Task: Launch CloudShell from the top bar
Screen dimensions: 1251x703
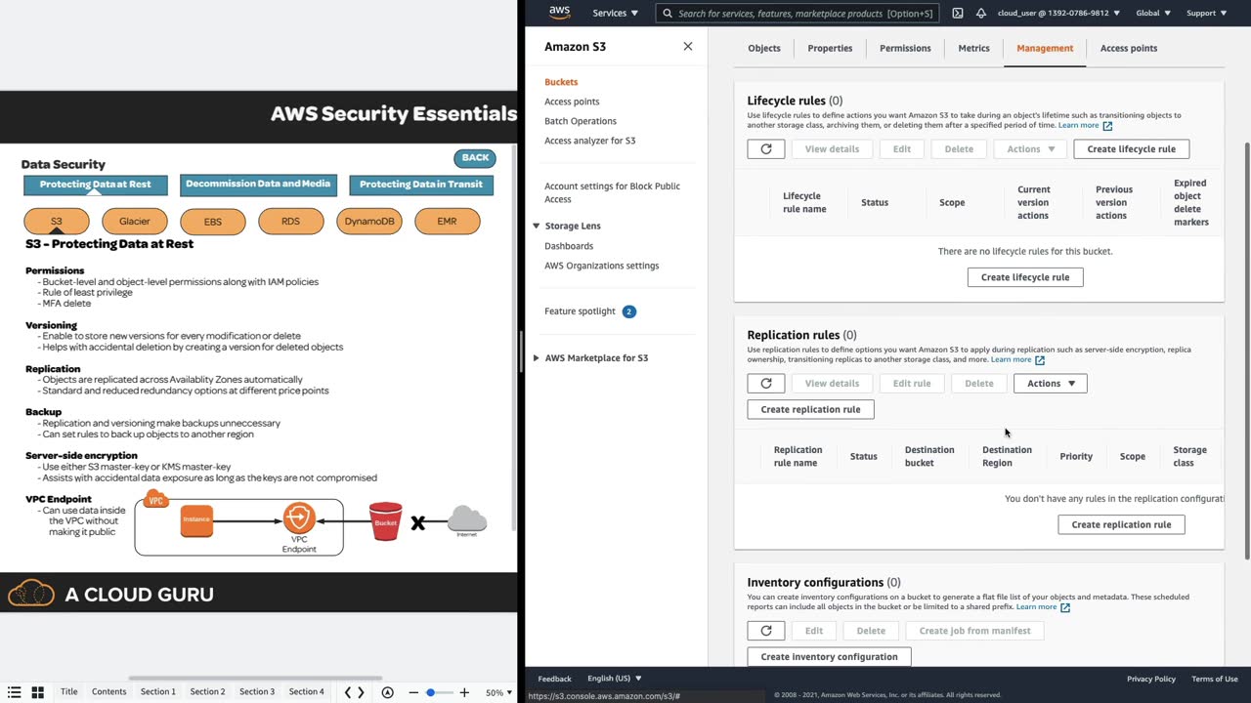Action: (x=957, y=13)
